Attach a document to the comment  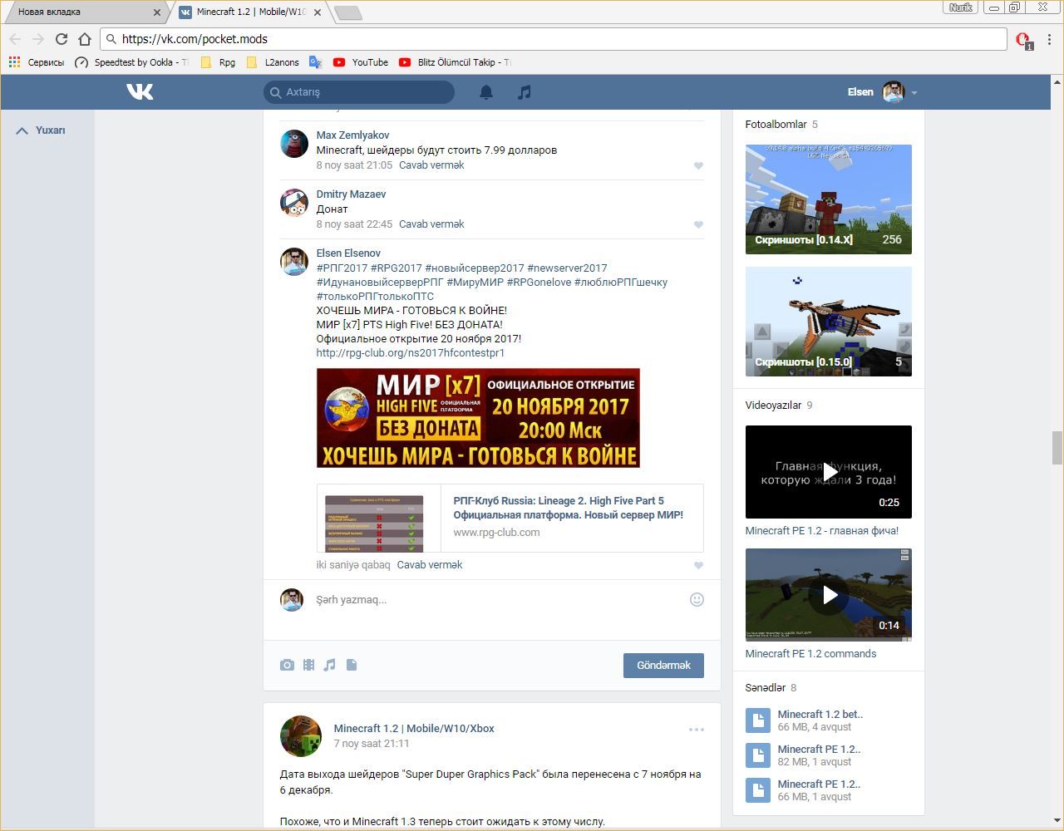point(352,665)
